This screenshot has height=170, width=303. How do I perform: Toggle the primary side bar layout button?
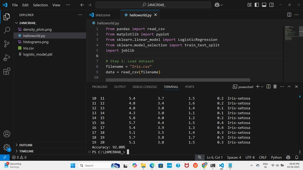coord(257,5)
